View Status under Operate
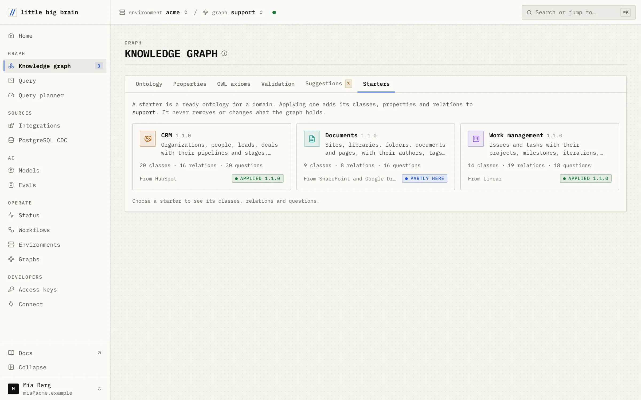This screenshot has width=641, height=400. pos(55,215)
